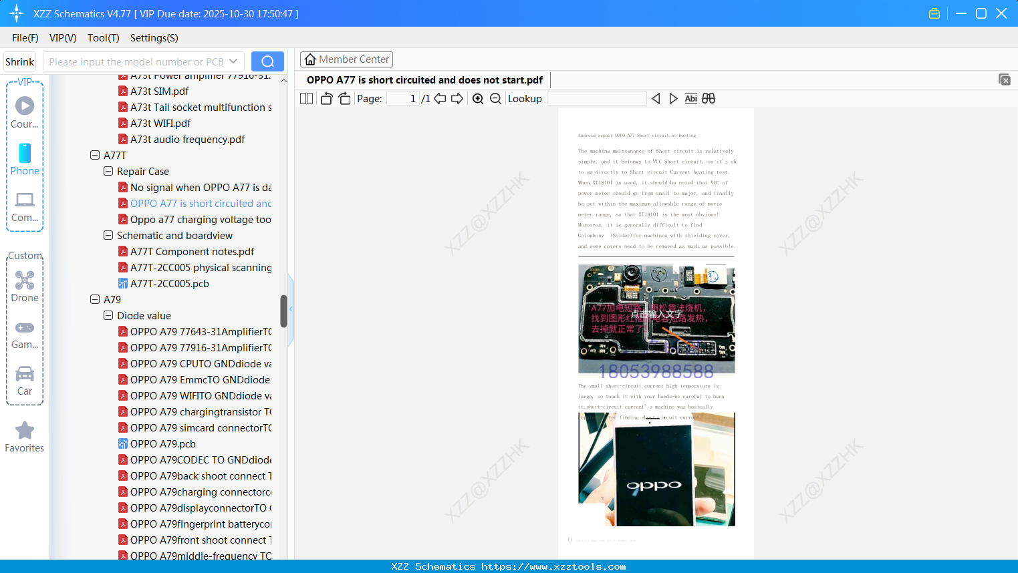The width and height of the screenshot is (1018, 573).
Task: Open the Car category icon
Action: tap(25, 381)
